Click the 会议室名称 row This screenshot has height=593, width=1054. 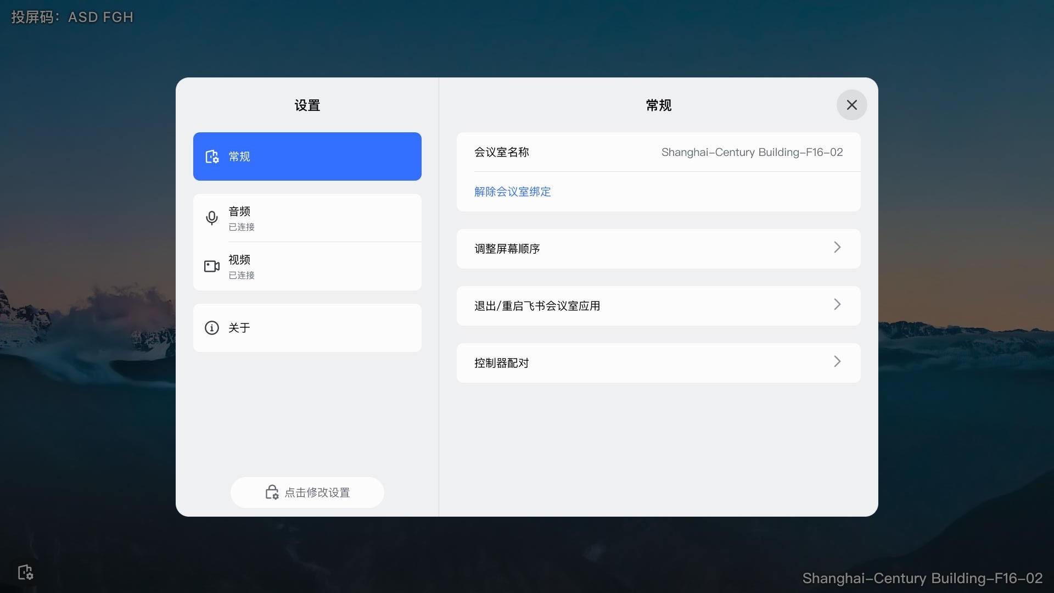(x=658, y=152)
